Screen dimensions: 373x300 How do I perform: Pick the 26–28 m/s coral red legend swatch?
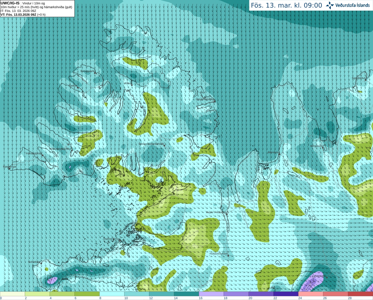click(x=336, y=294)
